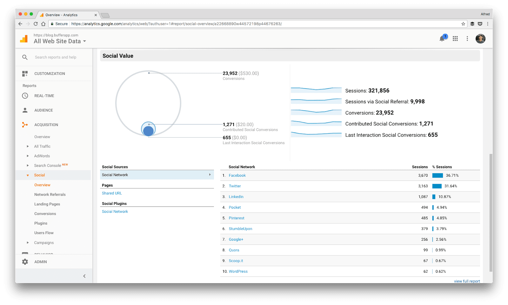Click the page vertical scrollbar
The width and height of the screenshot is (508, 305).
pyautogui.click(x=491, y=212)
